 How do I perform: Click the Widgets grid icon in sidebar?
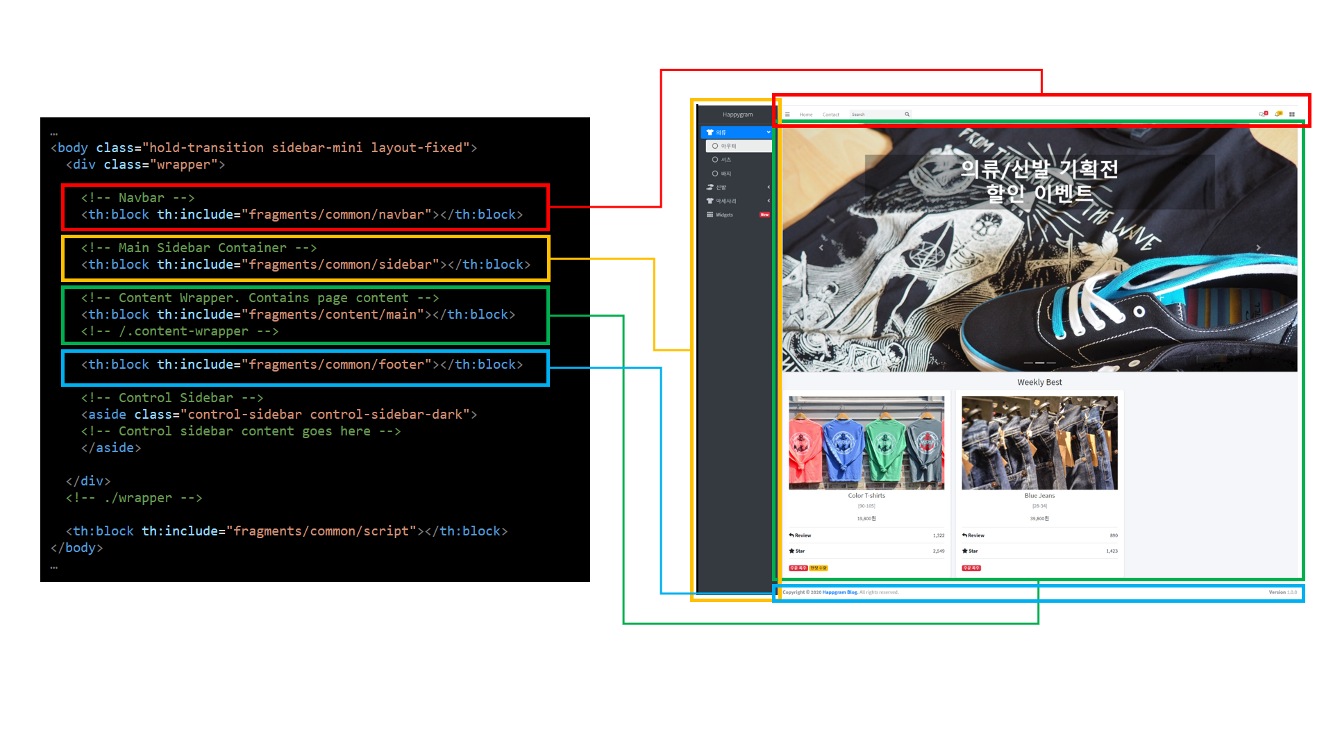(x=710, y=215)
